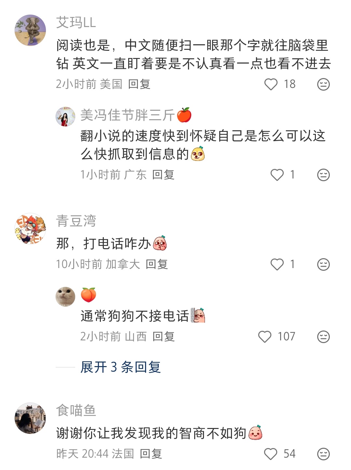This screenshot has height=470, width=351.
Task: Like the 通常狗狗不接电话 reply with 107 likes
Action: (264, 336)
